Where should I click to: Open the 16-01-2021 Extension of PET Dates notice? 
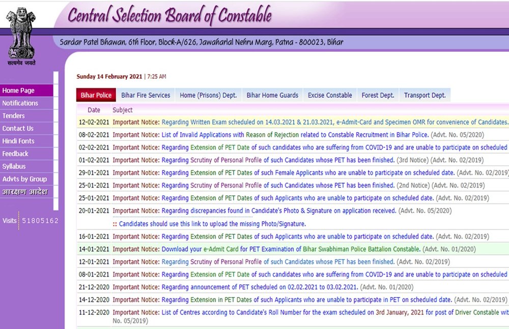[x=298, y=236]
